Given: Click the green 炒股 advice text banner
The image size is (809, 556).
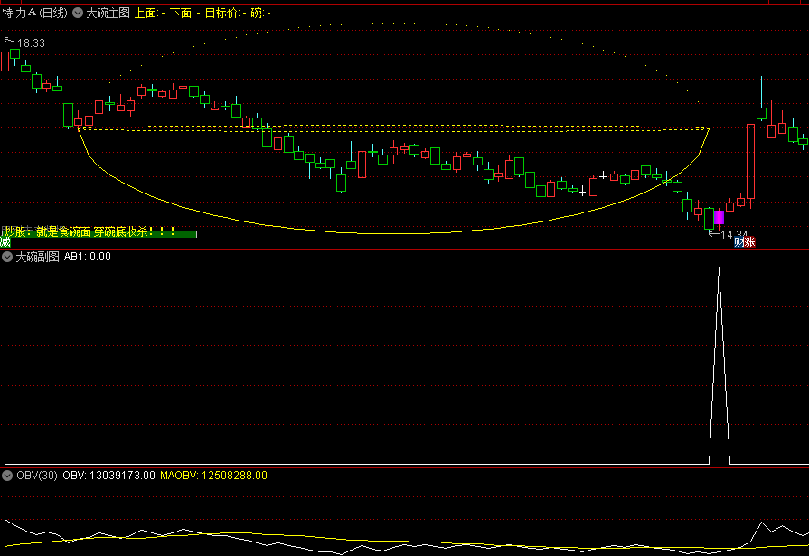Looking at the screenshot, I should pos(99,233).
